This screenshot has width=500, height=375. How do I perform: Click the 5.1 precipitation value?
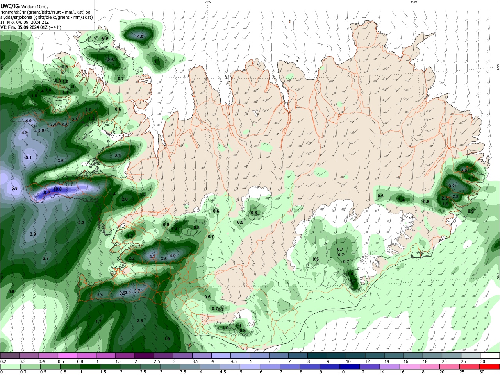pos(28,157)
